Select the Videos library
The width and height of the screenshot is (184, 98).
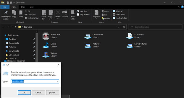click(50, 55)
